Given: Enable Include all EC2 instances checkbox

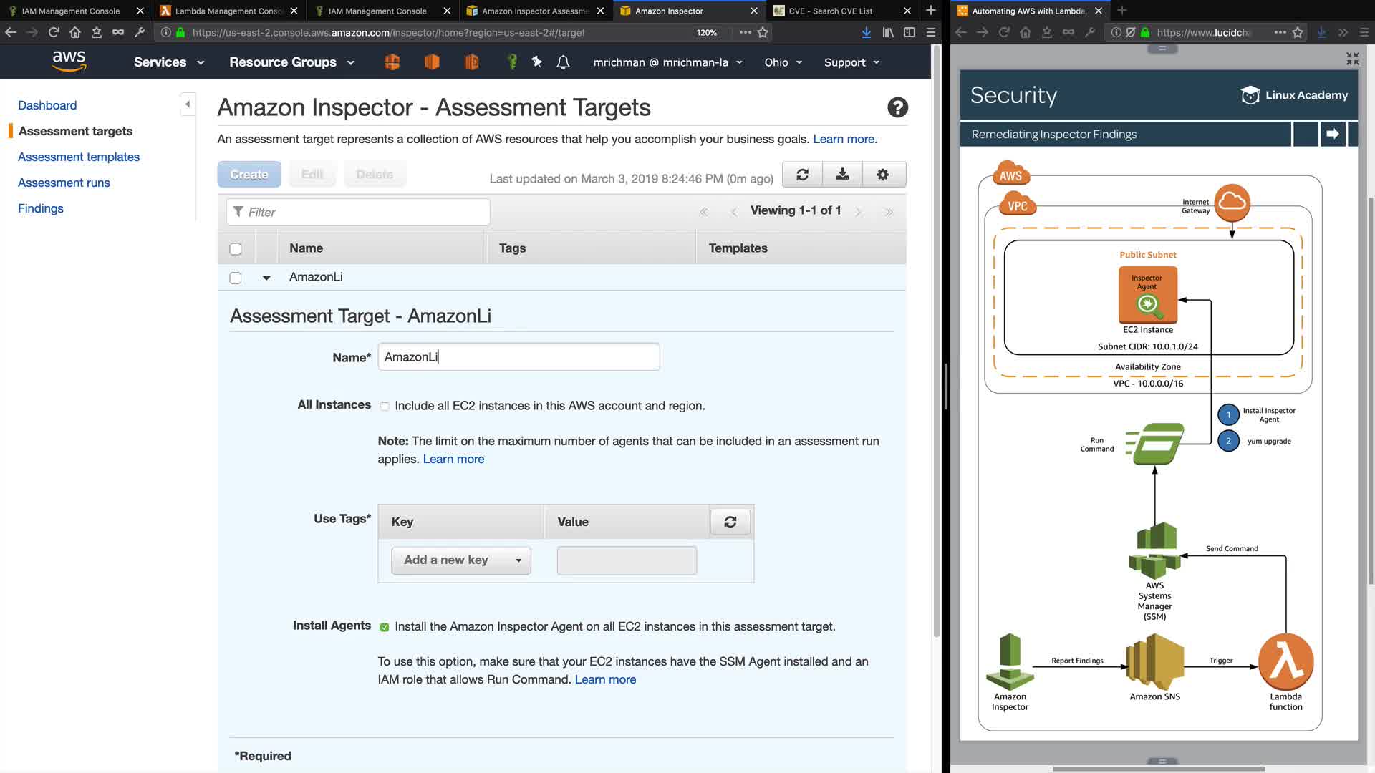Looking at the screenshot, I should click(385, 407).
